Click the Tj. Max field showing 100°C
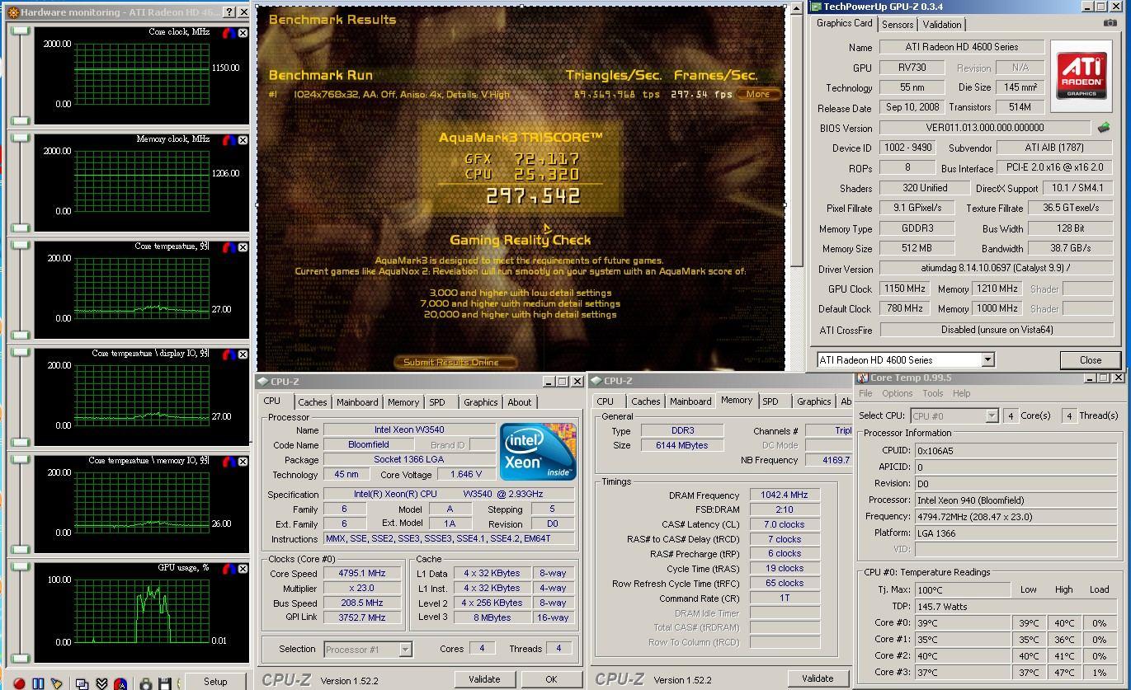Image resolution: width=1131 pixels, height=690 pixels. pos(963,589)
